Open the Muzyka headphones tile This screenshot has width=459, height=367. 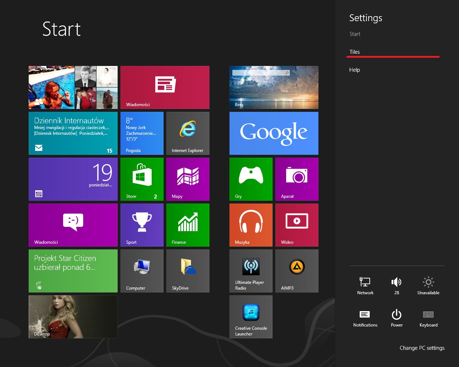[251, 225]
